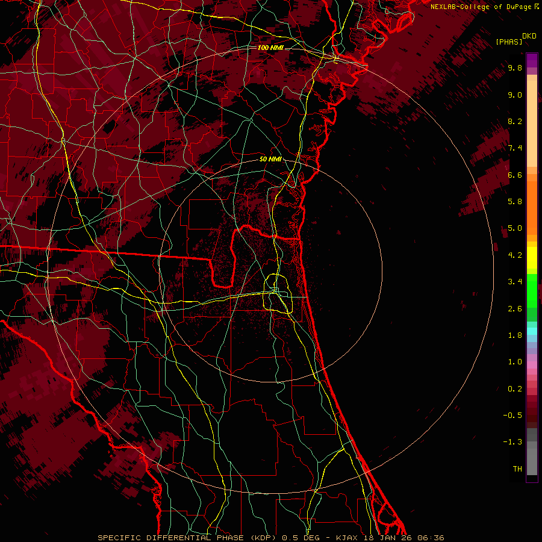The width and height of the screenshot is (542, 542).
Task: Click the 50 NMI range ring label
Action: [x=270, y=160]
